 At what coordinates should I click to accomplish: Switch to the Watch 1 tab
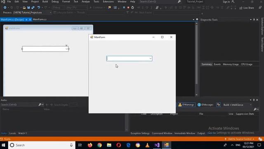click(22, 133)
